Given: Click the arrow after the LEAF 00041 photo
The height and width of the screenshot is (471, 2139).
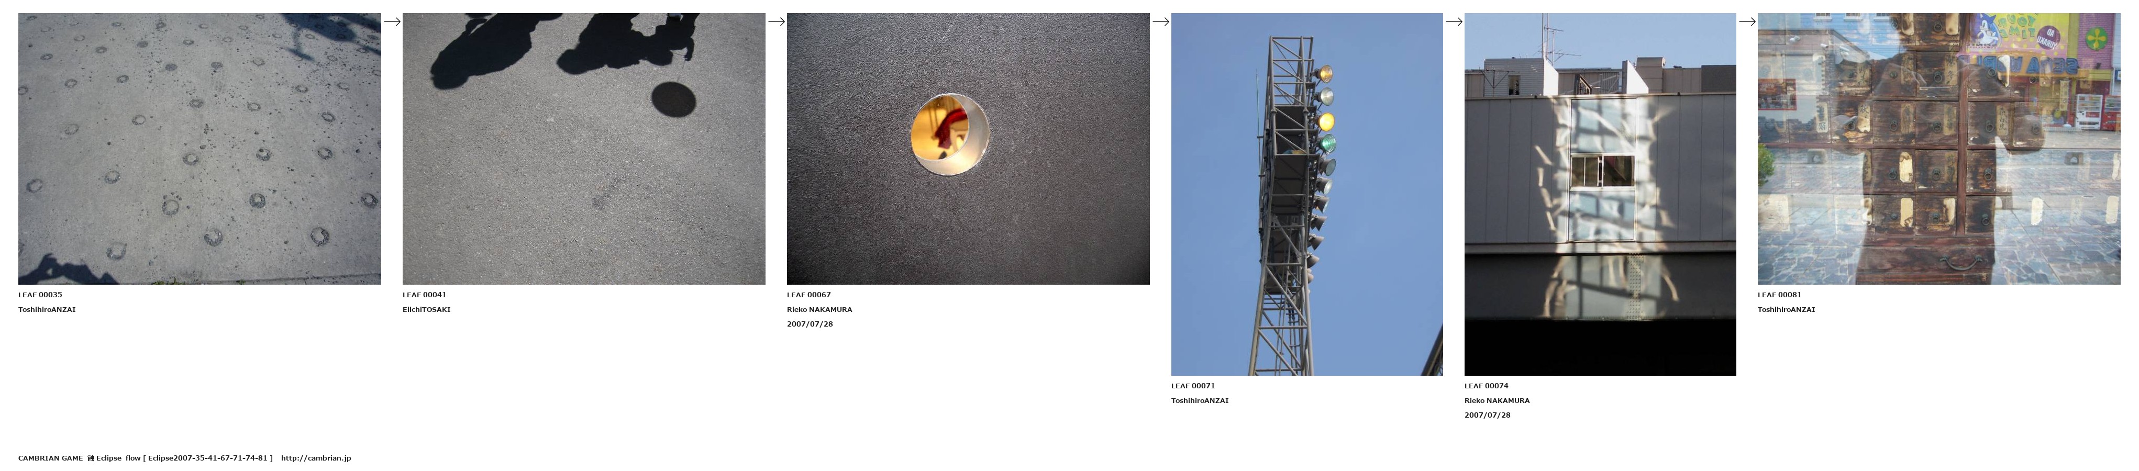Looking at the screenshot, I should pyautogui.click(x=777, y=21).
